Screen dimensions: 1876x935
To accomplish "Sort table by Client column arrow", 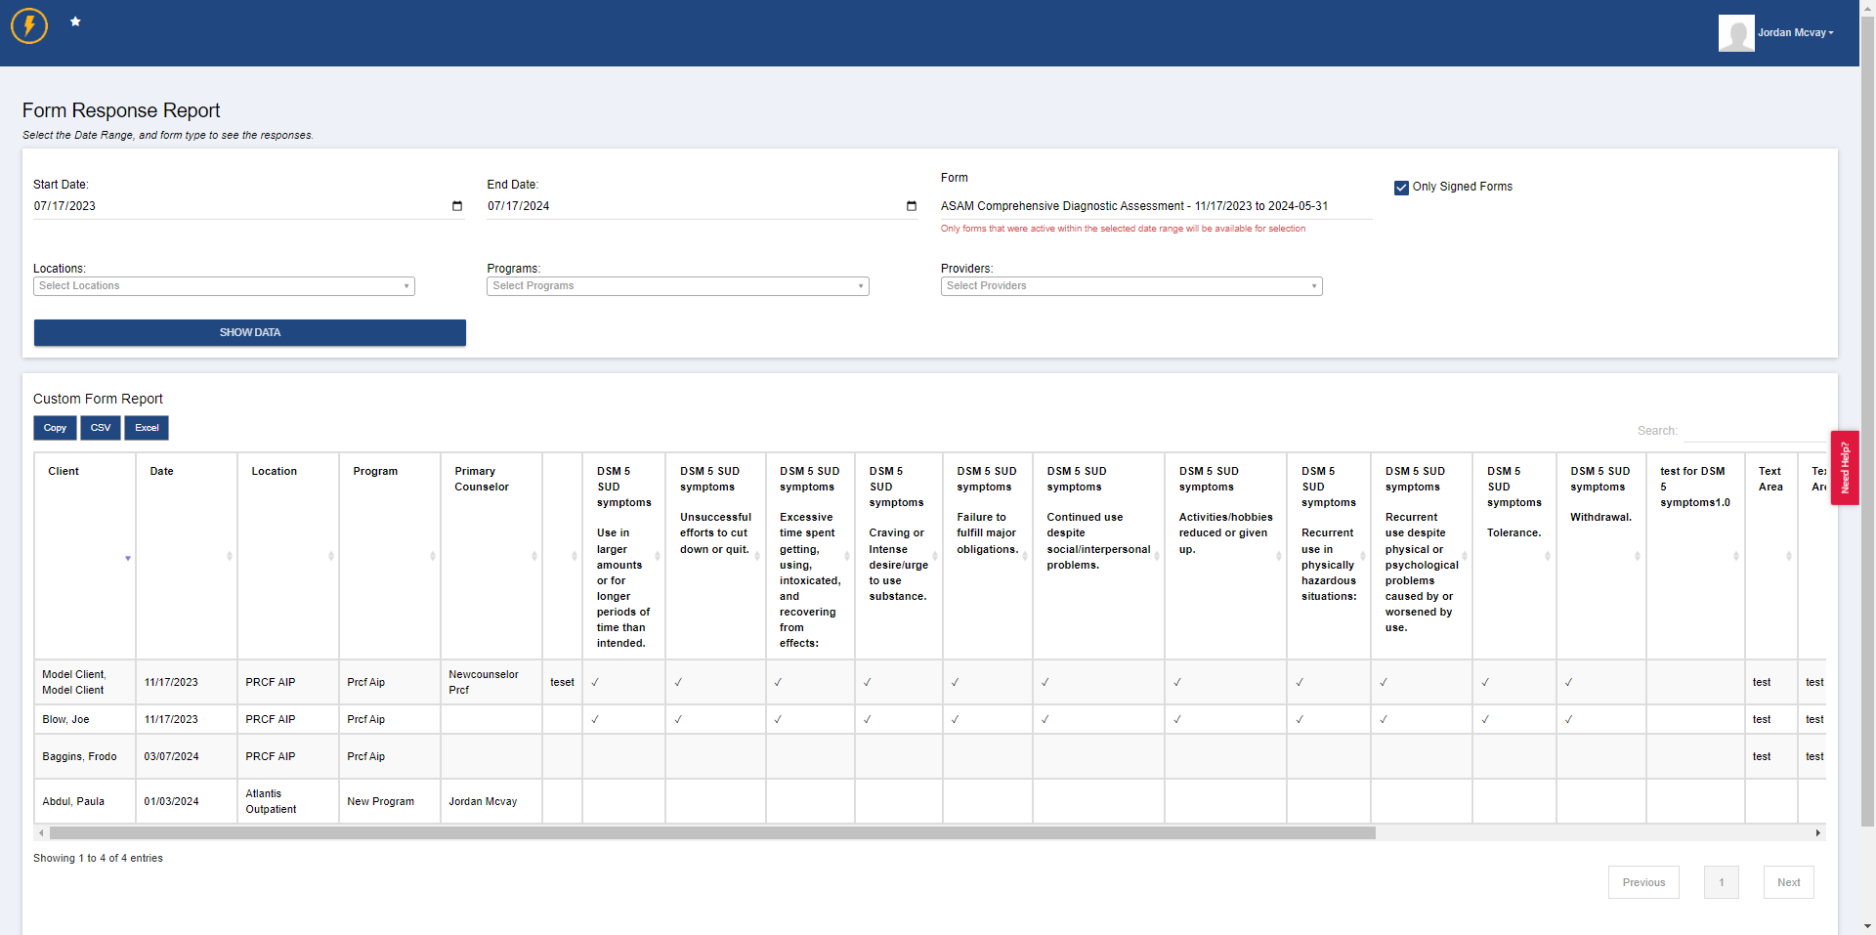I will point(128,558).
